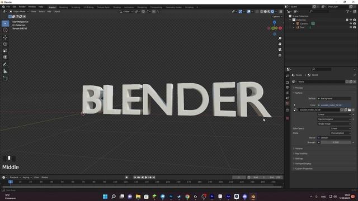Open Global transform orientation dropdown
Viewport: 358px width, 201px height.
coord(126,12)
